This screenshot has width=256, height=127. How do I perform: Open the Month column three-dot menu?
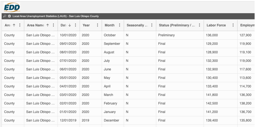[x=120, y=25]
